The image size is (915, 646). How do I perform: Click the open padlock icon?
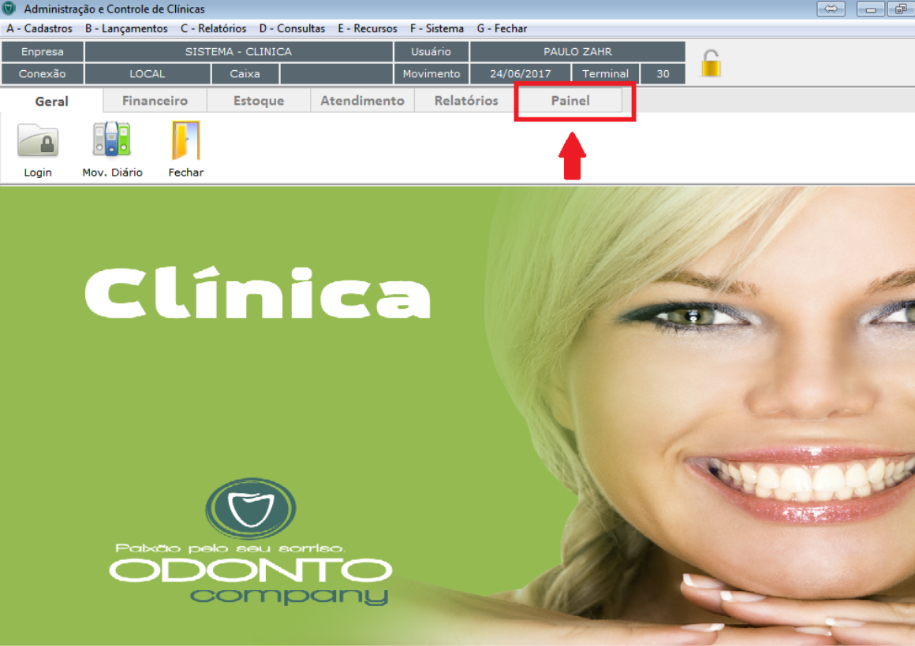711,63
